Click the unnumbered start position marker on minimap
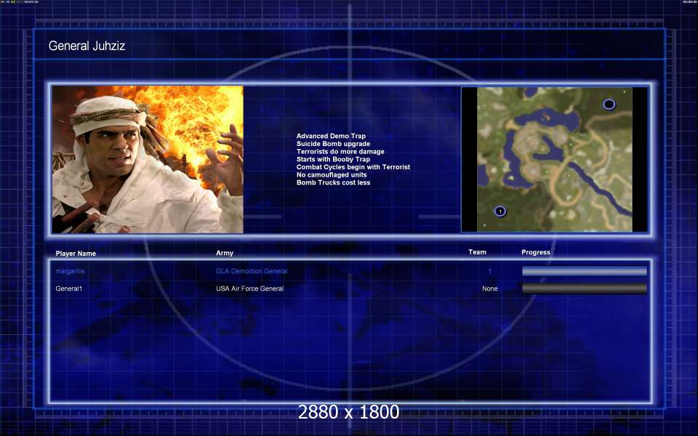 pyautogui.click(x=609, y=105)
